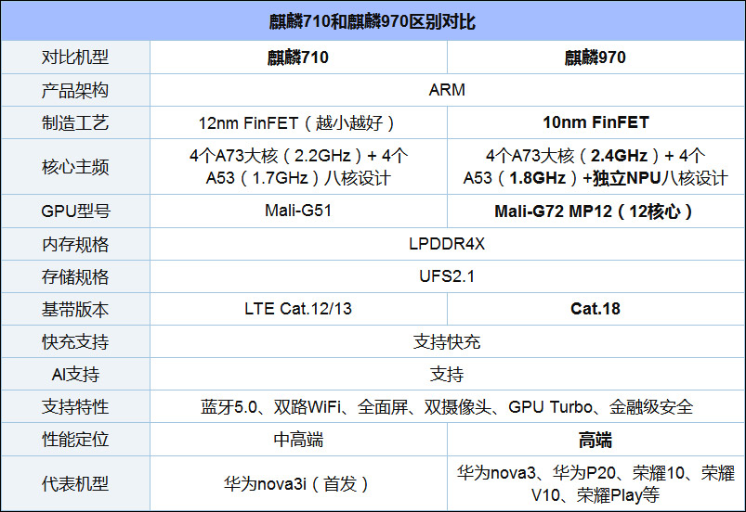Viewport: 746px width, 512px height.
Task: Select the 存储规格 row label
Action: (x=75, y=276)
